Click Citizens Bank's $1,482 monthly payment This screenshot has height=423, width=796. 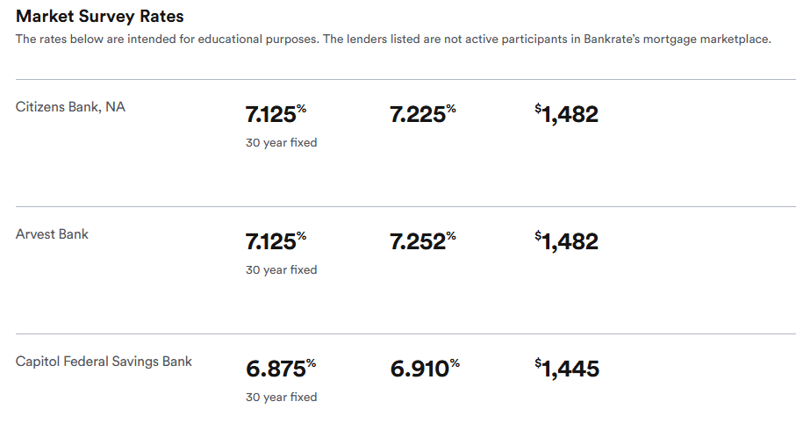click(x=566, y=114)
